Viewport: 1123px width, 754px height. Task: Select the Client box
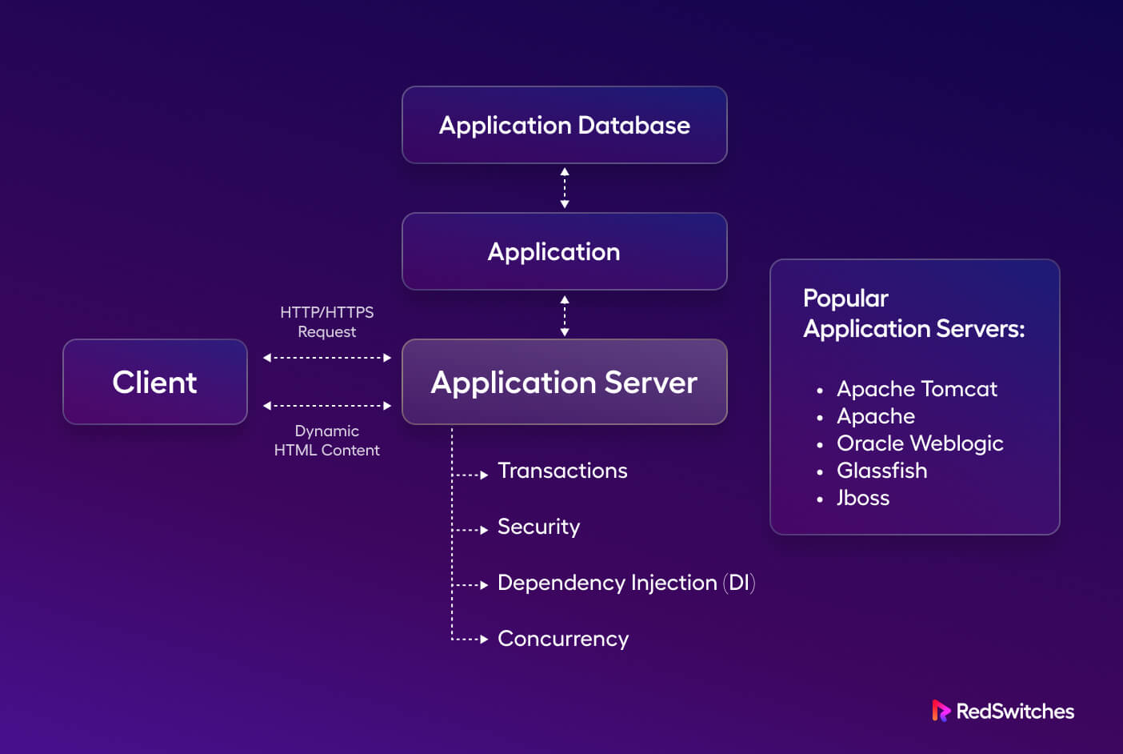155,382
